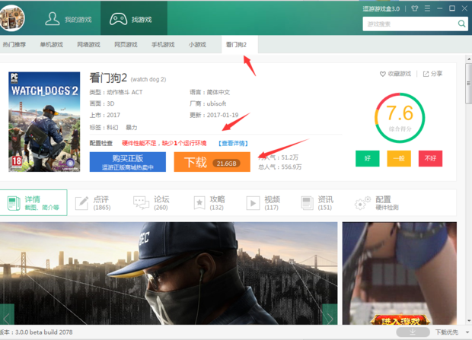Click the 总人气：556.9万 text
This screenshot has height=340, width=472.
(x=280, y=167)
